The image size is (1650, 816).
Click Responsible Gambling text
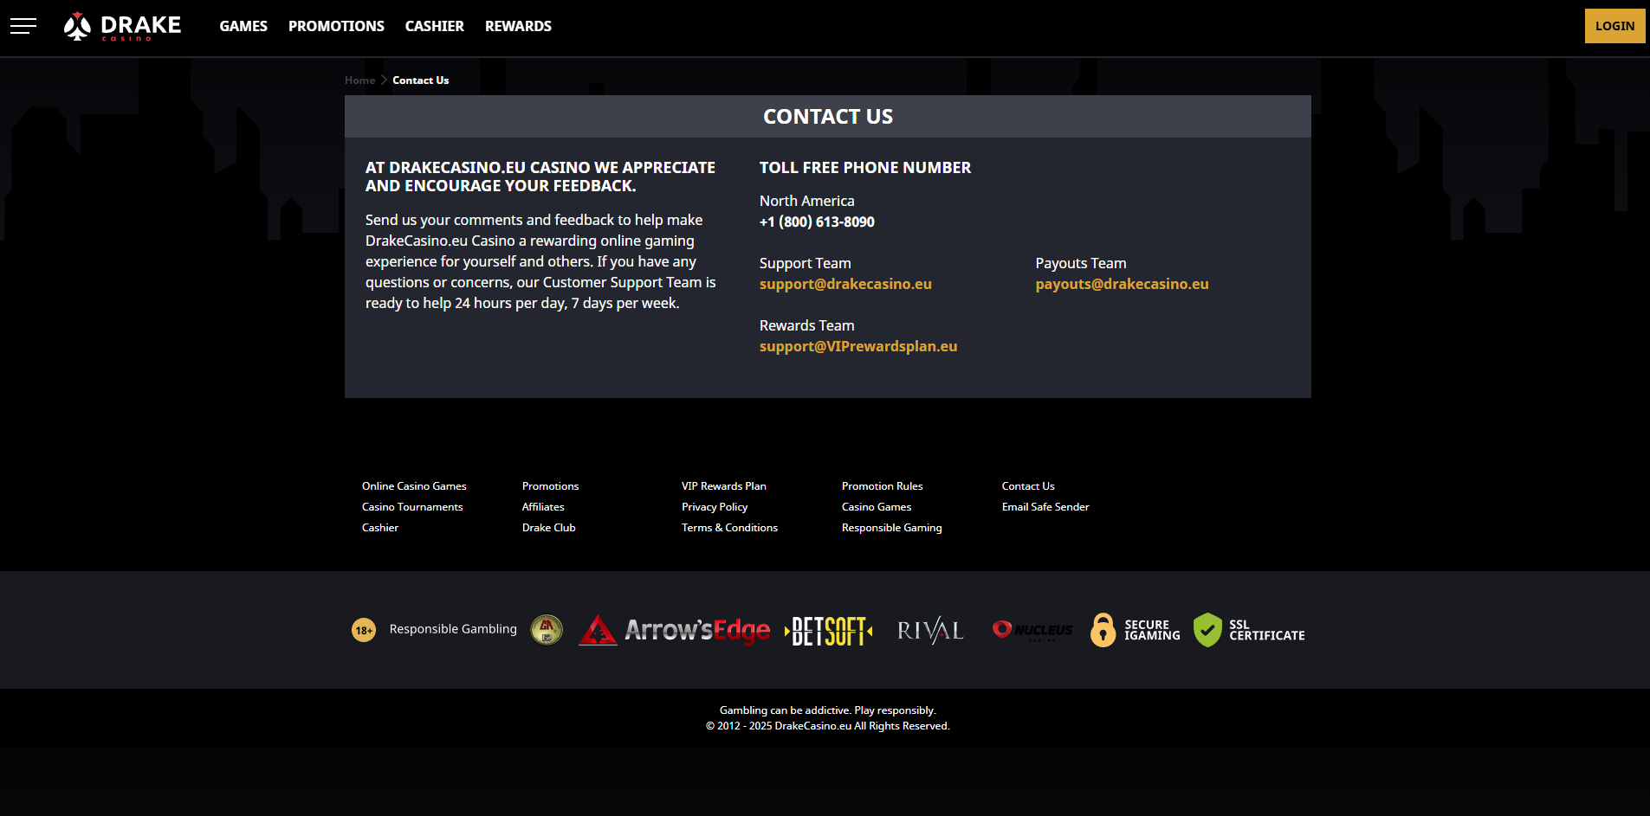(x=453, y=629)
